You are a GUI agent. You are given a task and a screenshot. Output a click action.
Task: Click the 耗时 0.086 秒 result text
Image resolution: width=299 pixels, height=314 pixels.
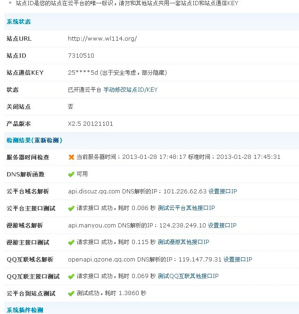tap(137, 208)
